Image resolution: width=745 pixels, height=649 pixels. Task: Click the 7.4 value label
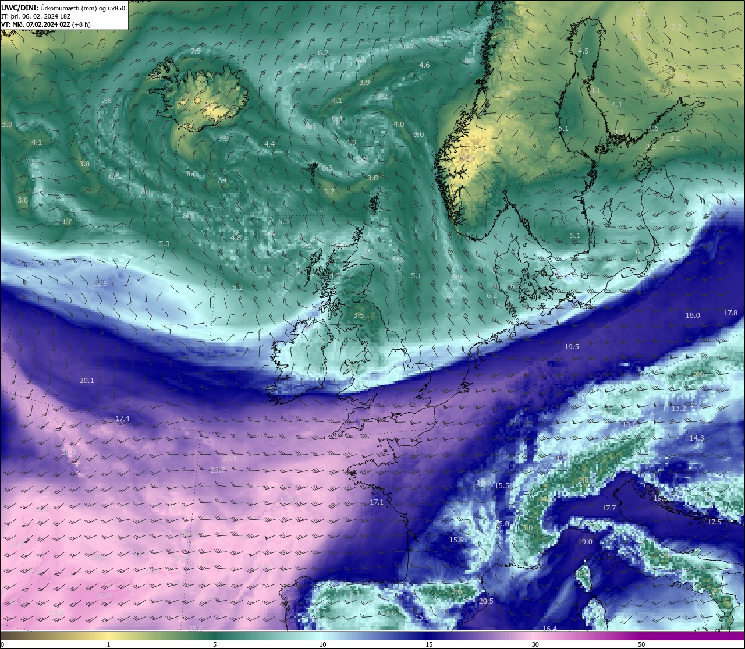(x=222, y=180)
